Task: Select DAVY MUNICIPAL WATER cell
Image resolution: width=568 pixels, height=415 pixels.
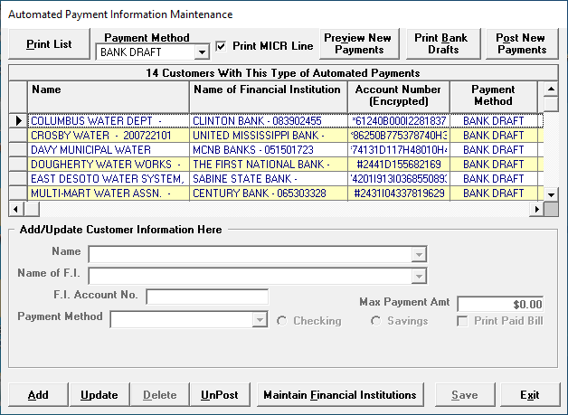Action: pyautogui.click(x=109, y=150)
